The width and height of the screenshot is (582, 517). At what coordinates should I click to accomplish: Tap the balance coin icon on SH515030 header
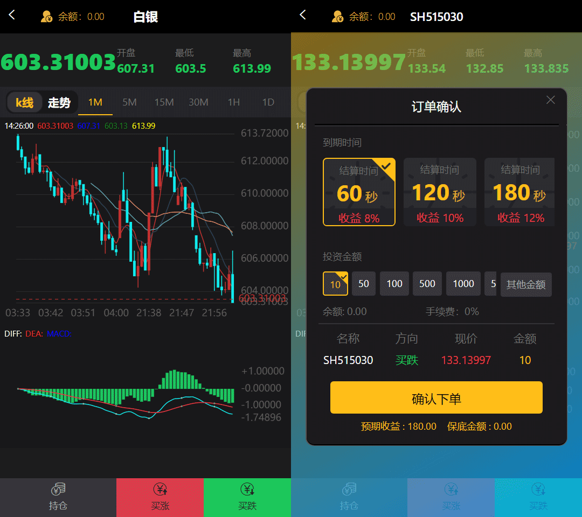(x=338, y=17)
